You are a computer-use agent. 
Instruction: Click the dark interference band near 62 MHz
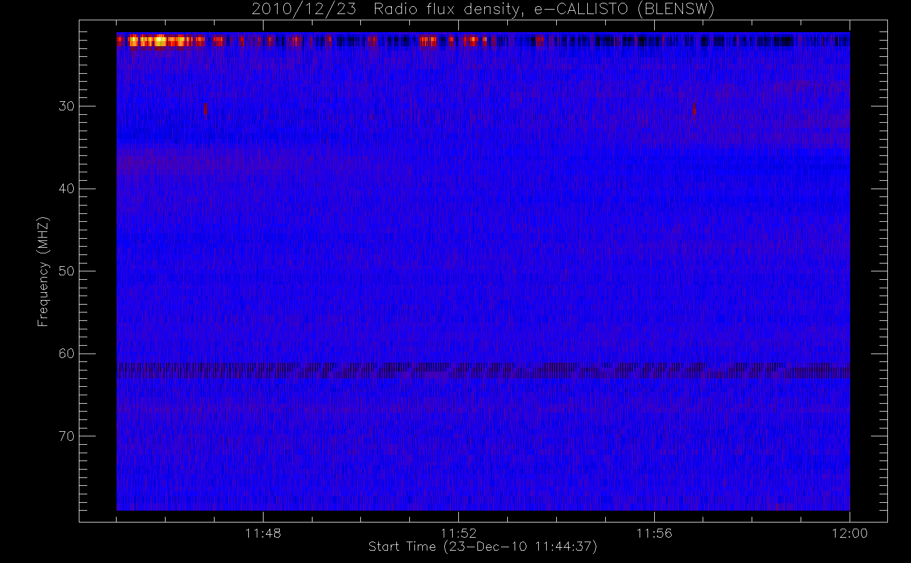point(483,370)
